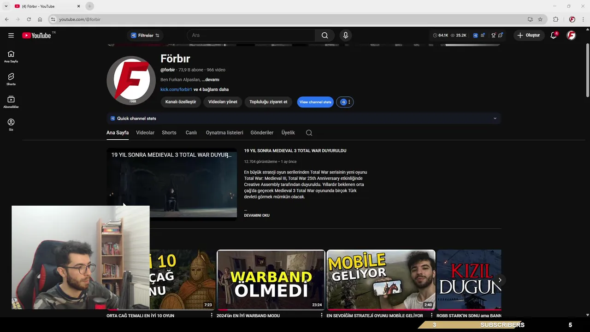Open the vidIQ list icon in toolbar
This screenshot has height=332, width=590.
[483, 36]
